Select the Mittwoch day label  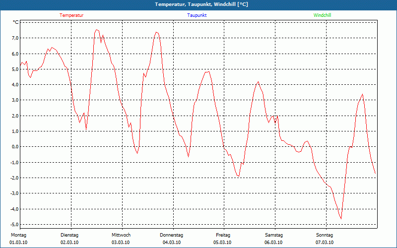pos(121,235)
